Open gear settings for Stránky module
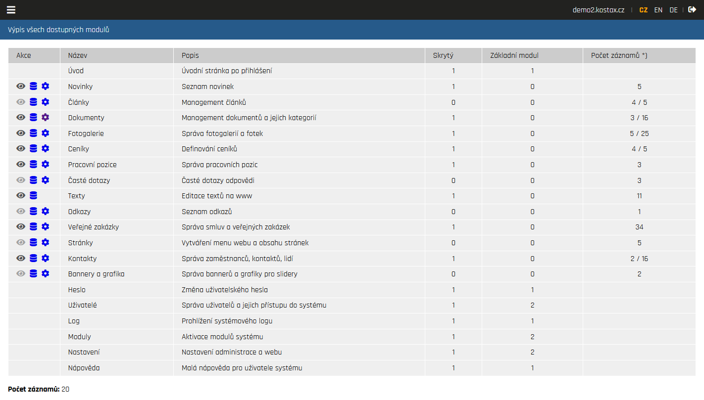Image resolution: width=704 pixels, height=400 pixels. (x=46, y=243)
